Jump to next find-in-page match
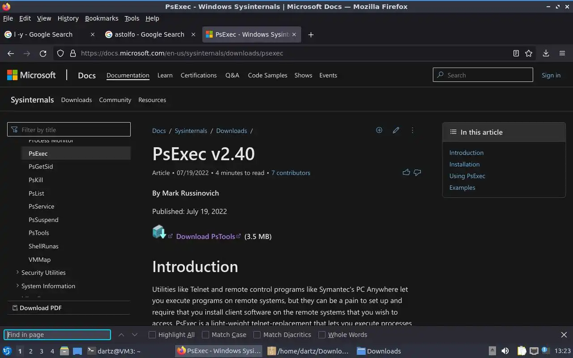573x358 pixels. 134,335
